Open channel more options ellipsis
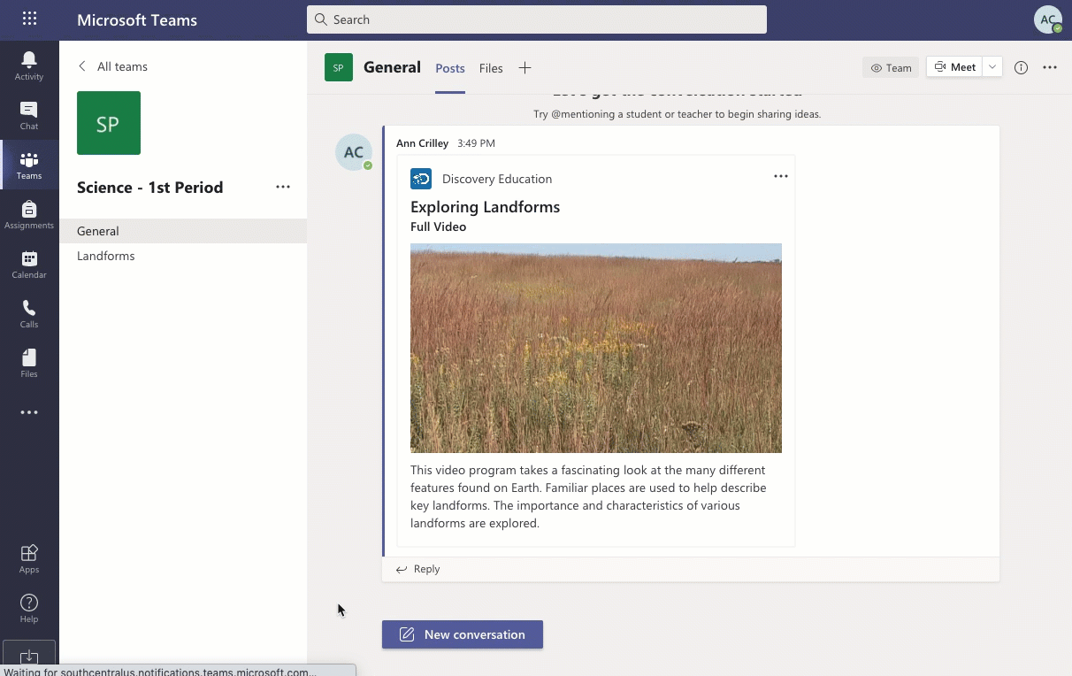The image size is (1072, 676). (1050, 67)
